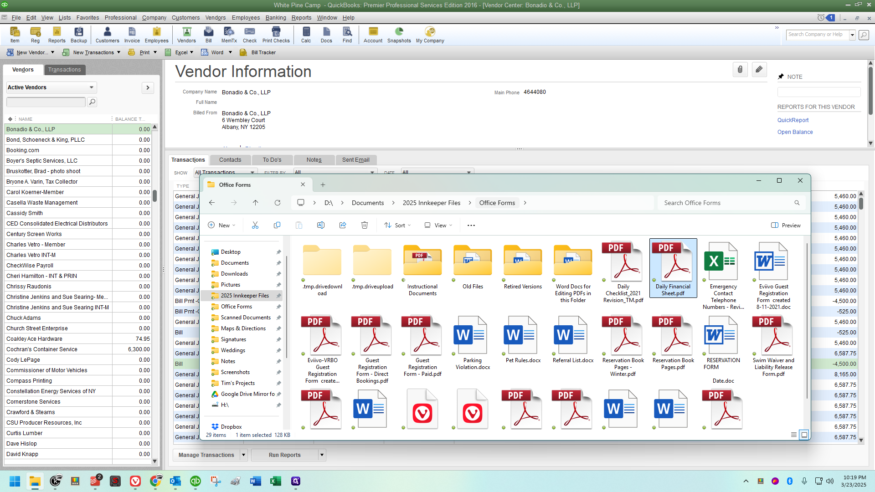The width and height of the screenshot is (875, 492).
Task: Click the Windows Start button
Action: [15, 481]
